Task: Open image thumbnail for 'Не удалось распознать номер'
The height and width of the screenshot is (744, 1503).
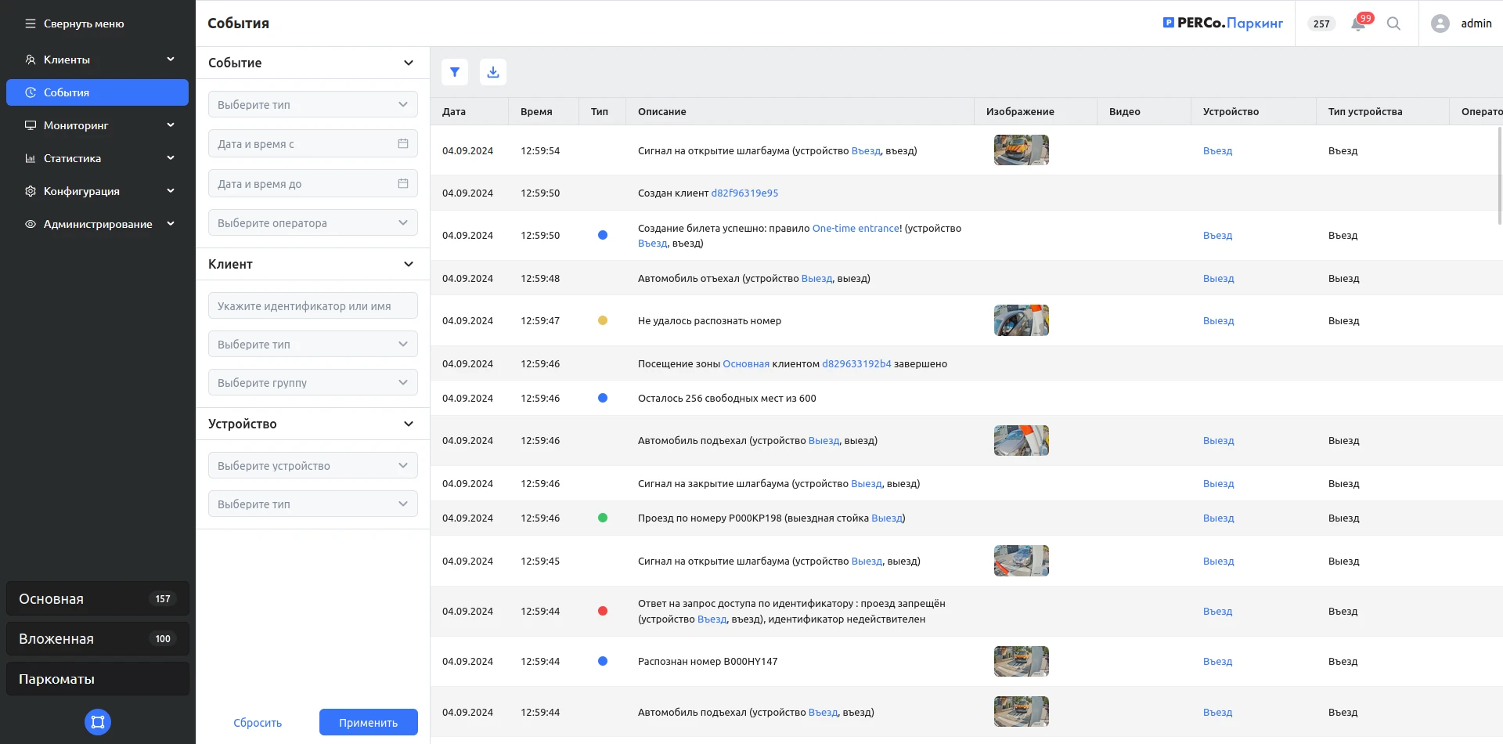Action: (1021, 320)
